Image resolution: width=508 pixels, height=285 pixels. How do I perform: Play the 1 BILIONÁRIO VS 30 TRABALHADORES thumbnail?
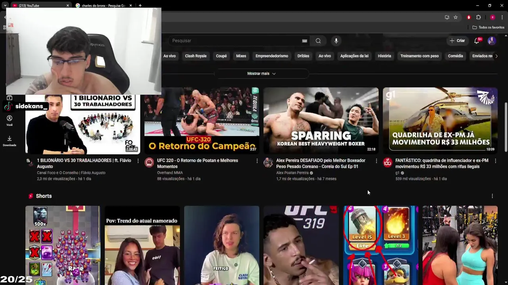(x=83, y=124)
